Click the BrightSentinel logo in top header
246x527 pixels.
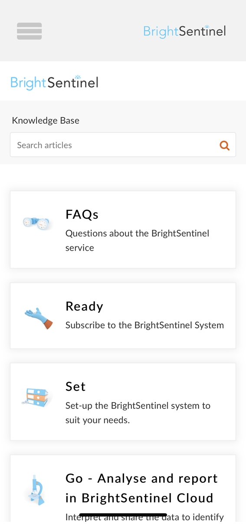(x=185, y=32)
